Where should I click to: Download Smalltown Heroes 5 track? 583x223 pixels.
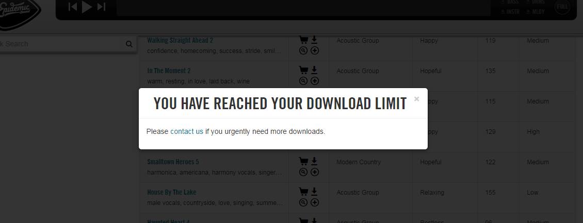[x=314, y=161]
